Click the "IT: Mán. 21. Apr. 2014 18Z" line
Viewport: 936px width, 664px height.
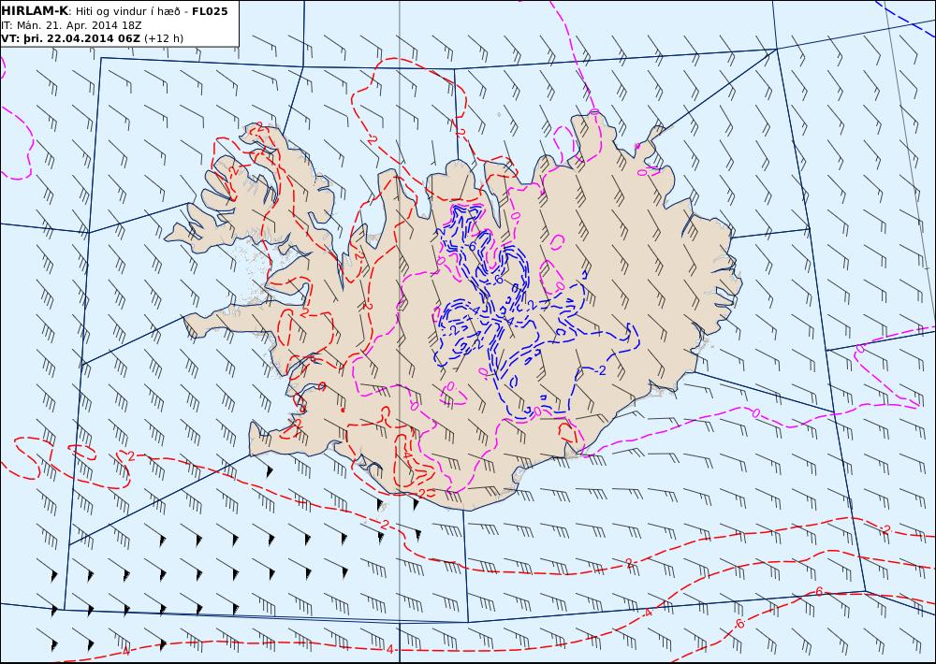(71, 25)
